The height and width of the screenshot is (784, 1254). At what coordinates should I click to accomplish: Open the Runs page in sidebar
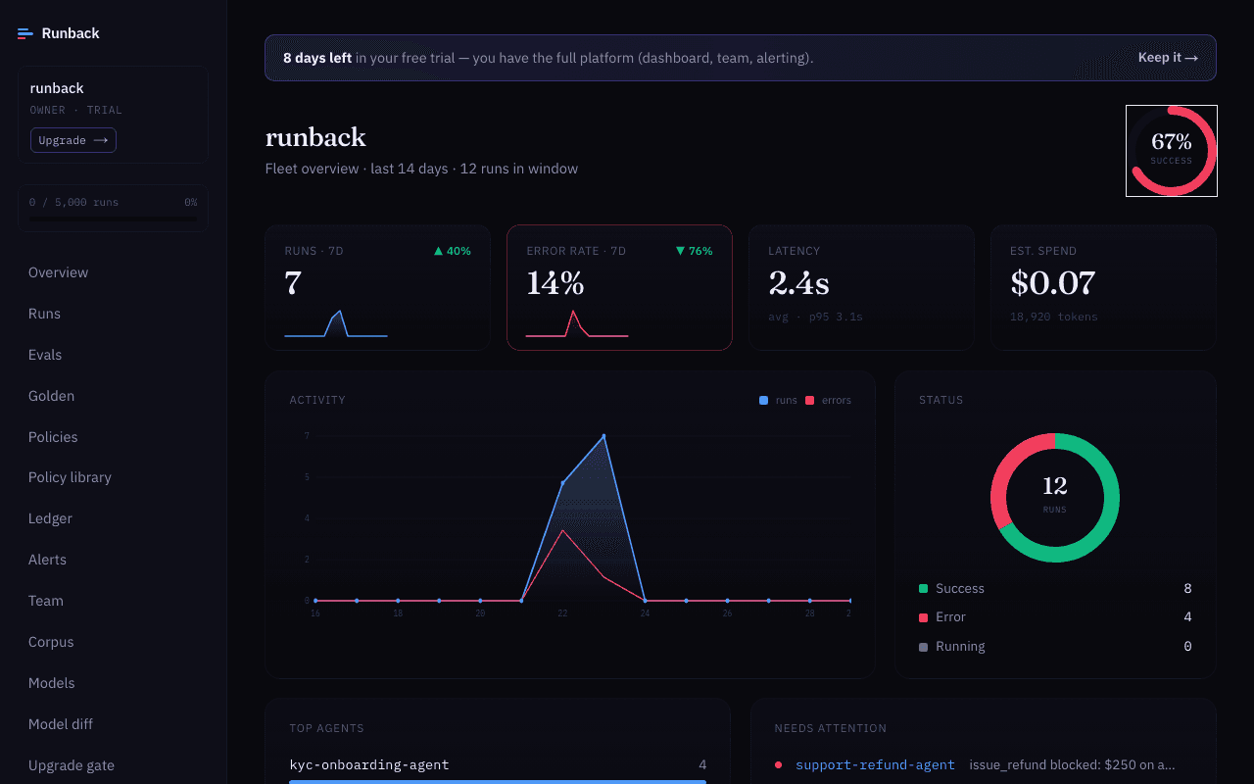point(45,314)
